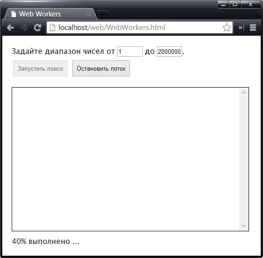
Task: Click the 40% выполнено status text
Action: (45, 241)
